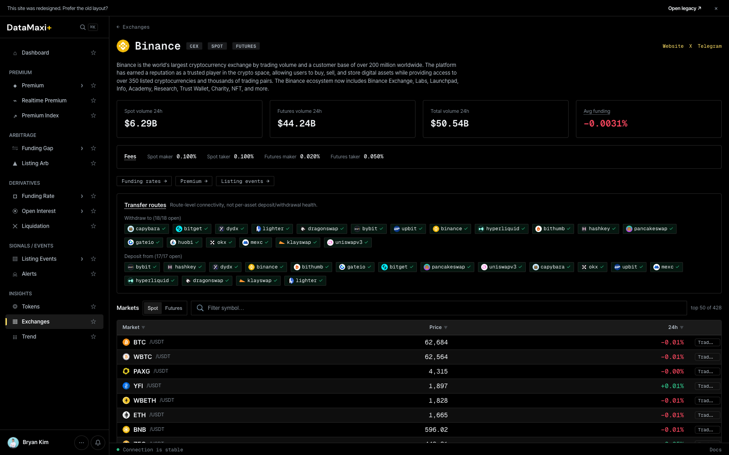729x455 pixels.
Task: Switch markets to the Futures tab
Action: pos(174,308)
